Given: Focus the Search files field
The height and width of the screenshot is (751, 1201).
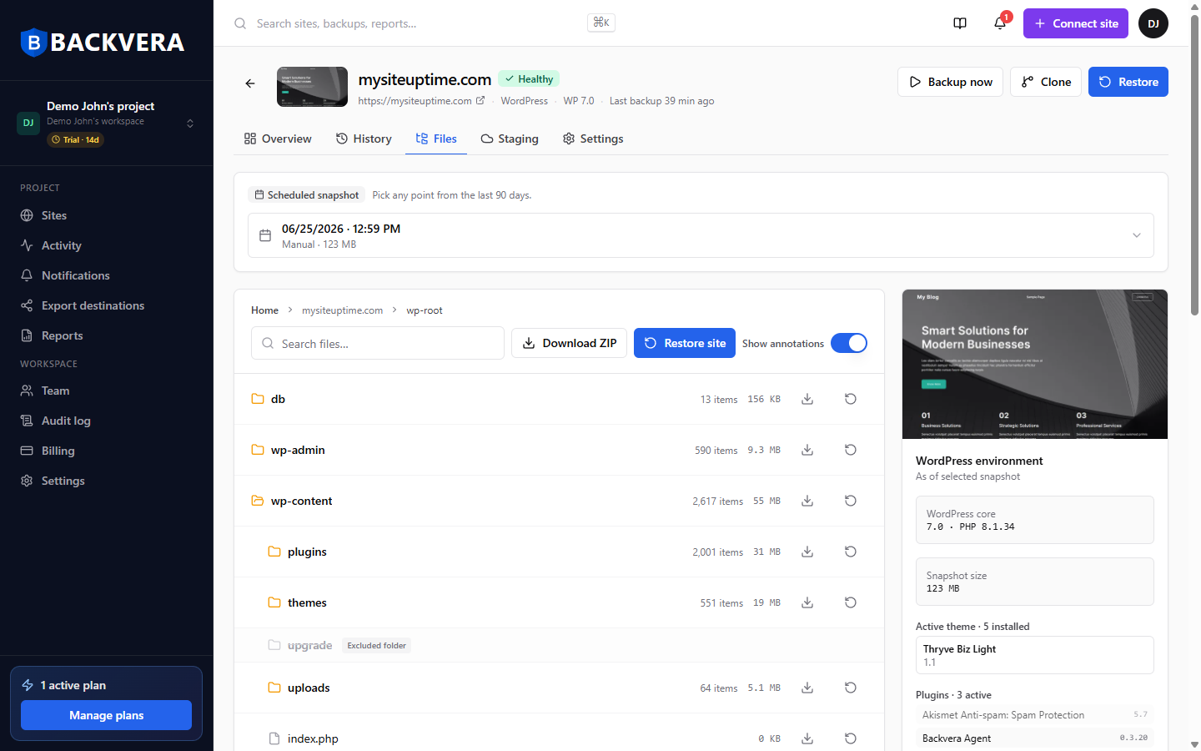Looking at the screenshot, I should coord(378,343).
